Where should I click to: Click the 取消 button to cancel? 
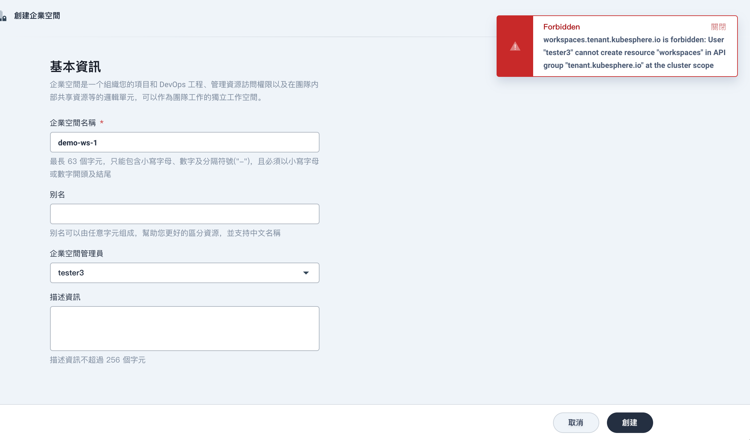(x=576, y=422)
